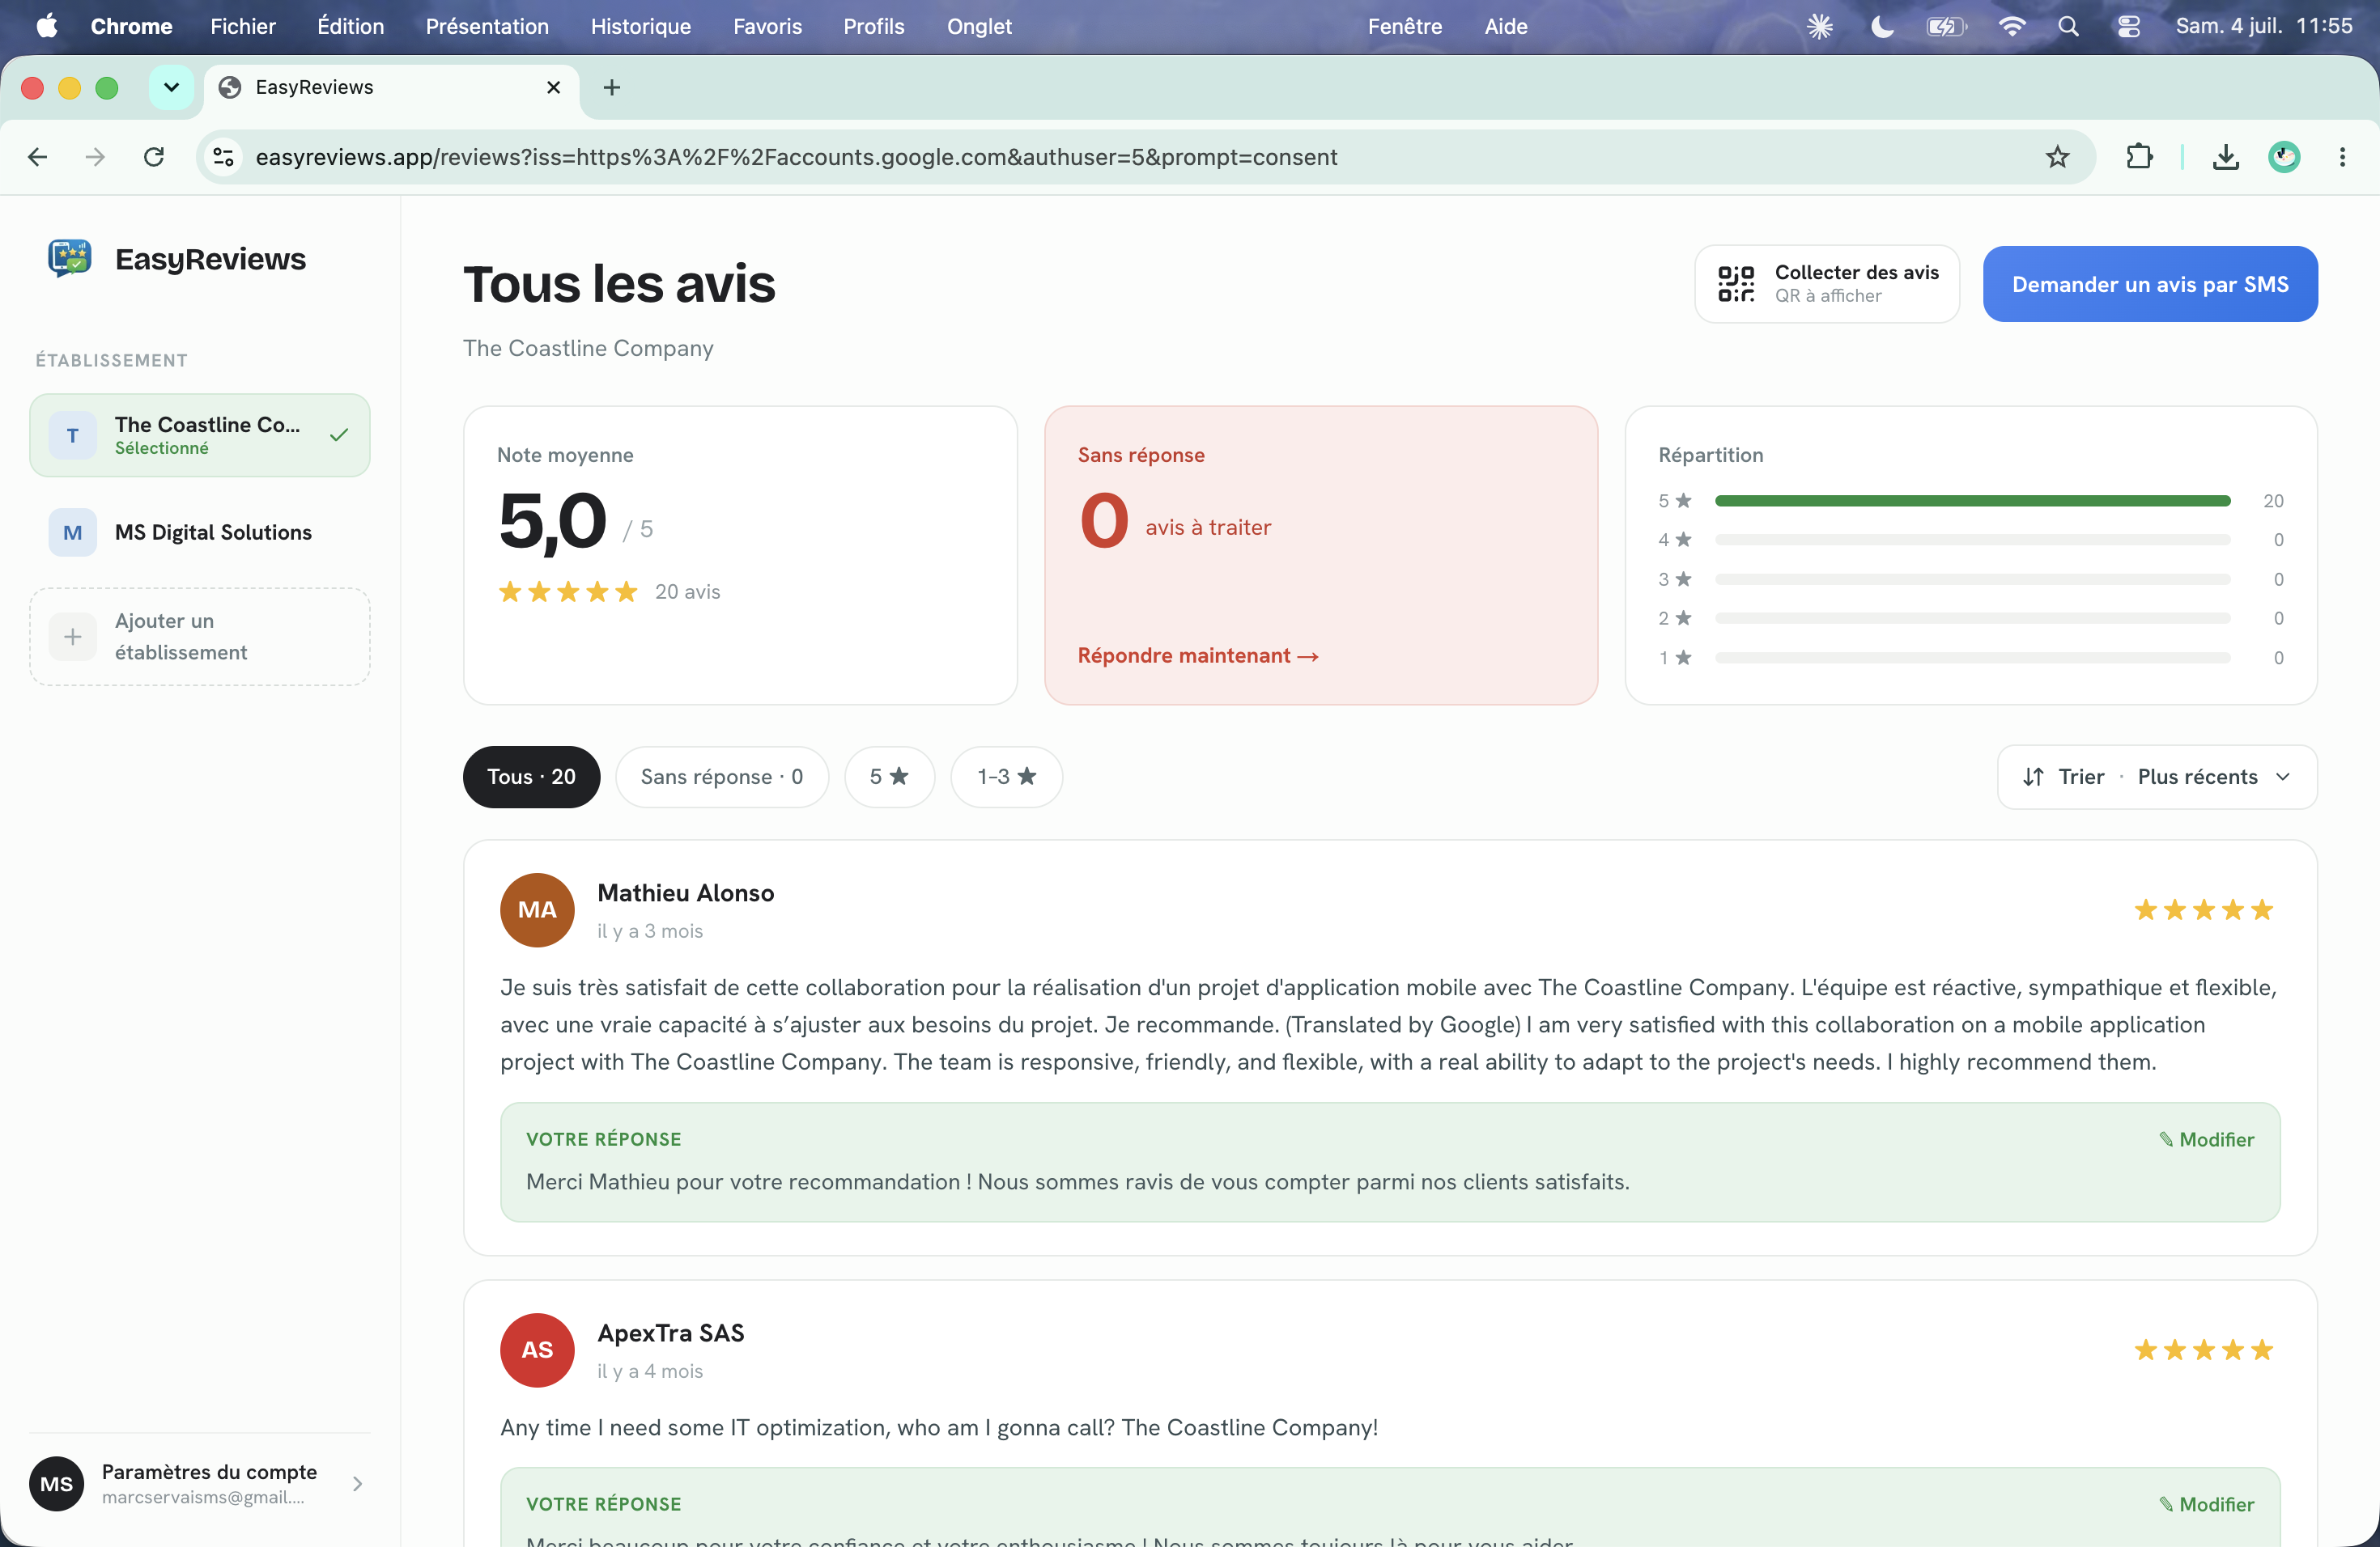Image resolution: width=2380 pixels, height=1547 pixels.
Task: Select The Coastline Company establishment
Action: point(200,434)
